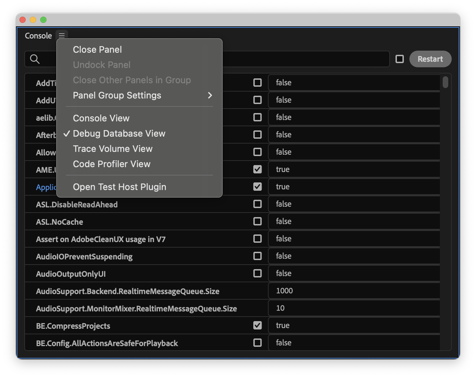Uncheck the BE.CompressProjects checkbox
The image size is (476, 378).
coord(257,325)
